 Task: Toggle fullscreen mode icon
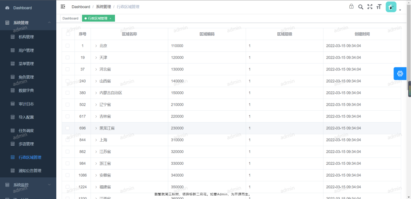click(370, 7)
